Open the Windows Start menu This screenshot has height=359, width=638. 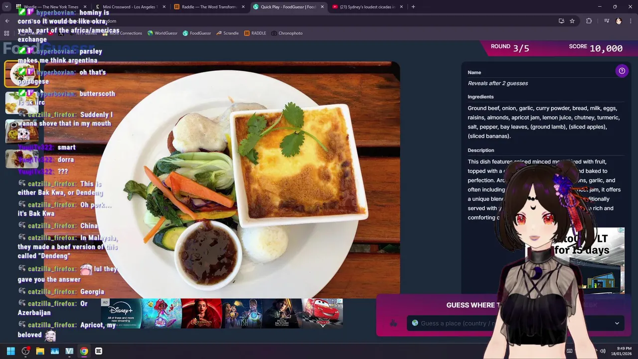tap(11, 351)
